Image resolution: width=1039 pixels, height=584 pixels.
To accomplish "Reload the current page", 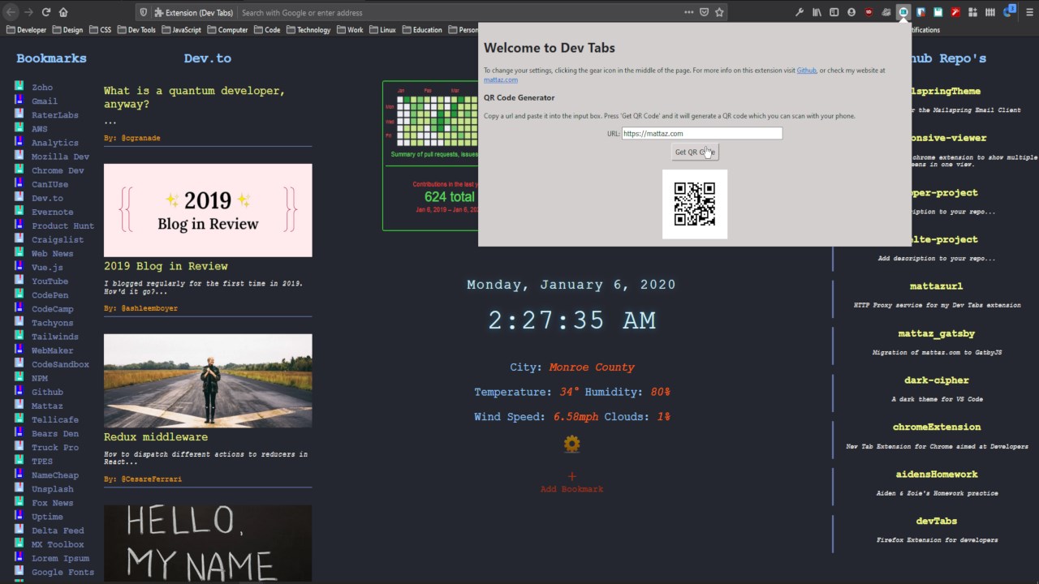I will (x=46, y=12).
